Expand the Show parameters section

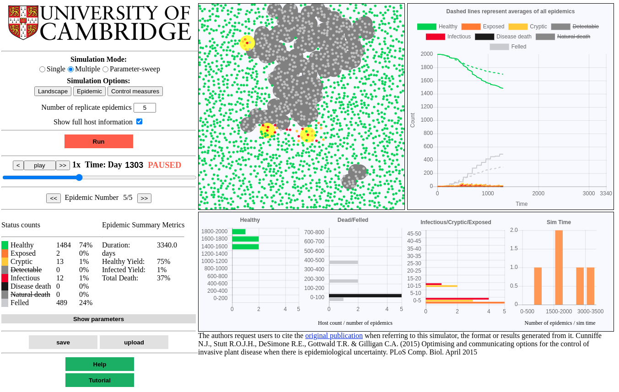click(98, 319)
